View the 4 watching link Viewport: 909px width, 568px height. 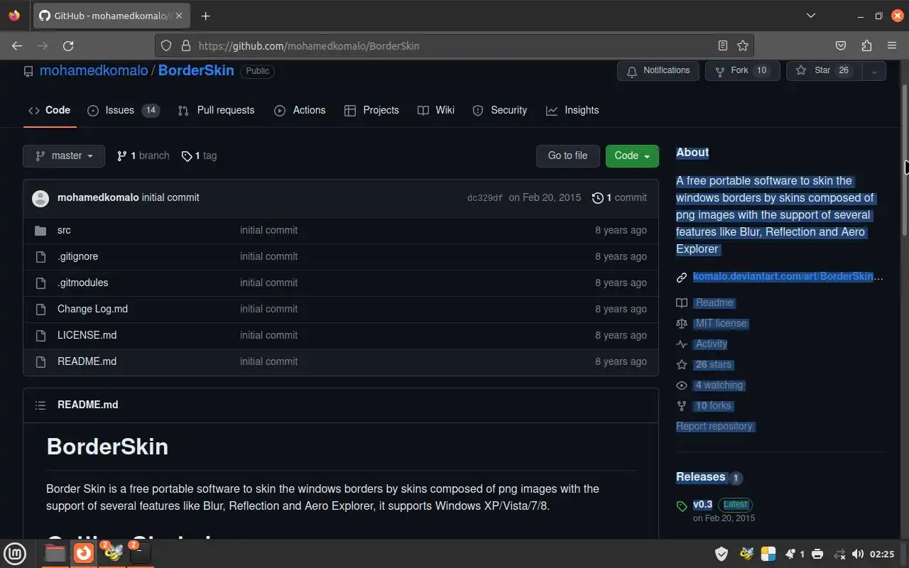pos(719,385)
